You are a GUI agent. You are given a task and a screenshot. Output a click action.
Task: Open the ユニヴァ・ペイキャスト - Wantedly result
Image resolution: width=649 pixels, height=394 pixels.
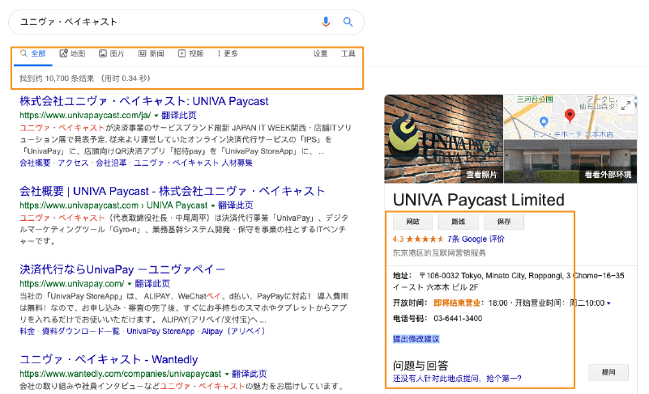[109, 360]
